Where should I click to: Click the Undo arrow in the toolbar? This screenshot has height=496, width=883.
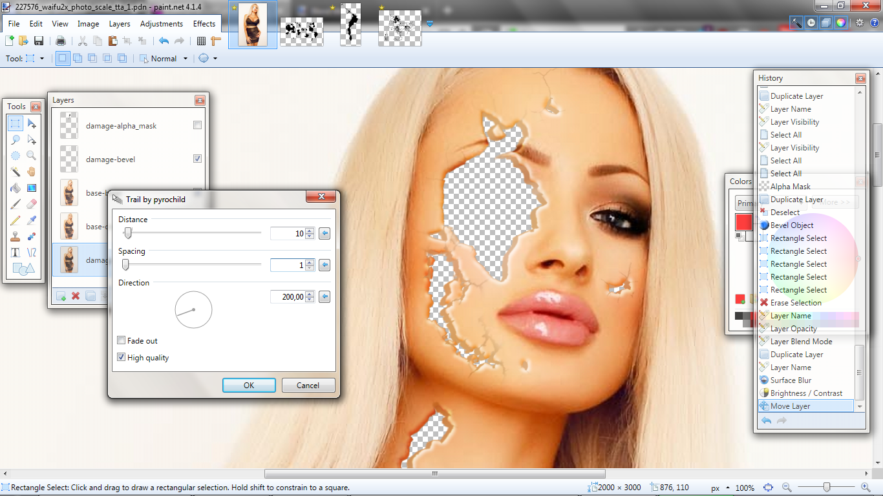point(164,41)
